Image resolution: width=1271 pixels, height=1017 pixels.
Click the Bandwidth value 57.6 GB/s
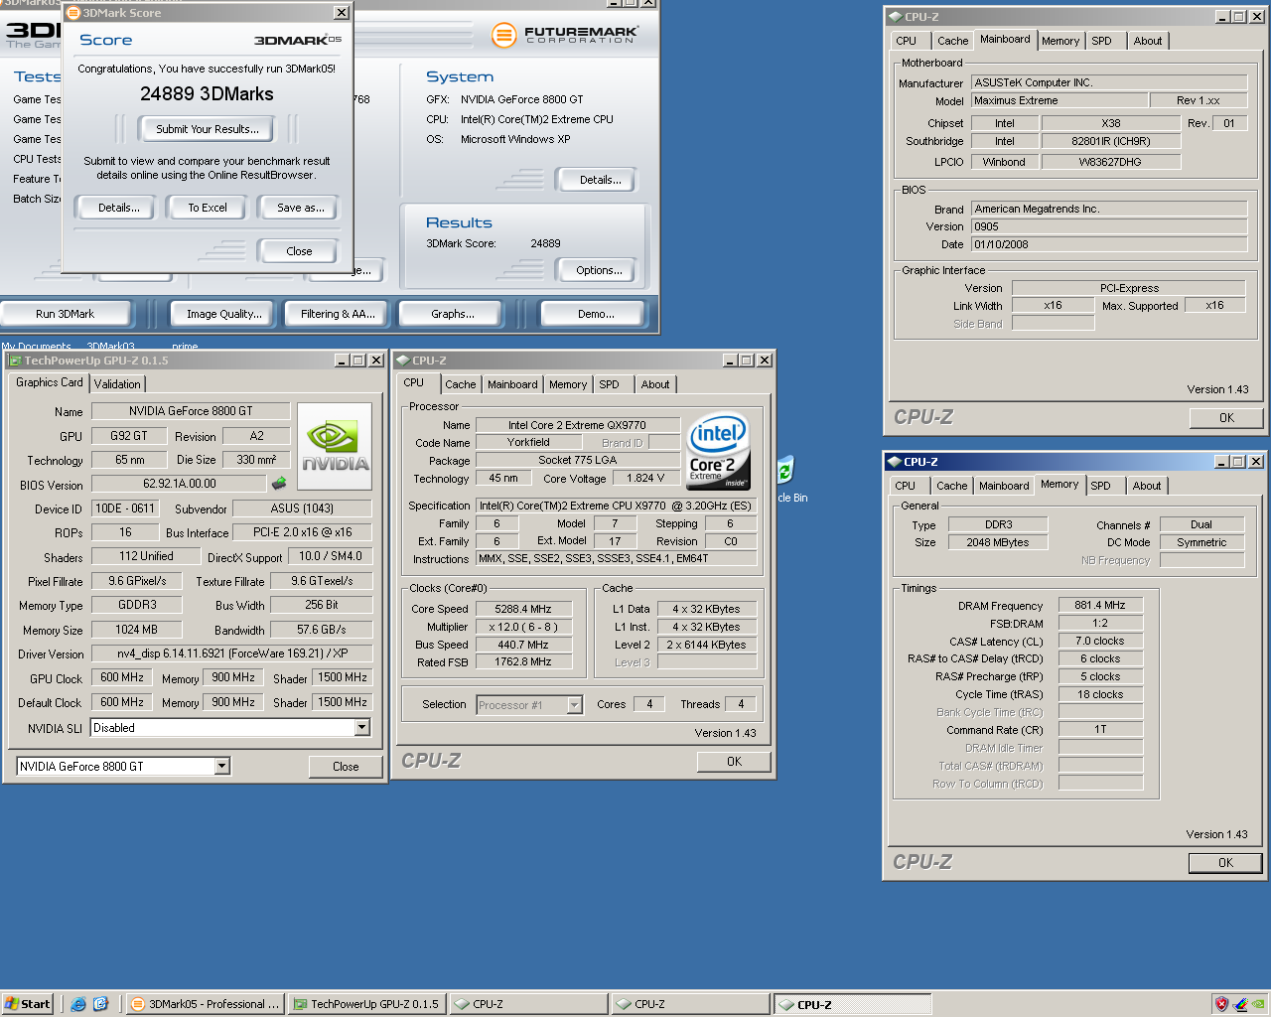tap(322, 630)
